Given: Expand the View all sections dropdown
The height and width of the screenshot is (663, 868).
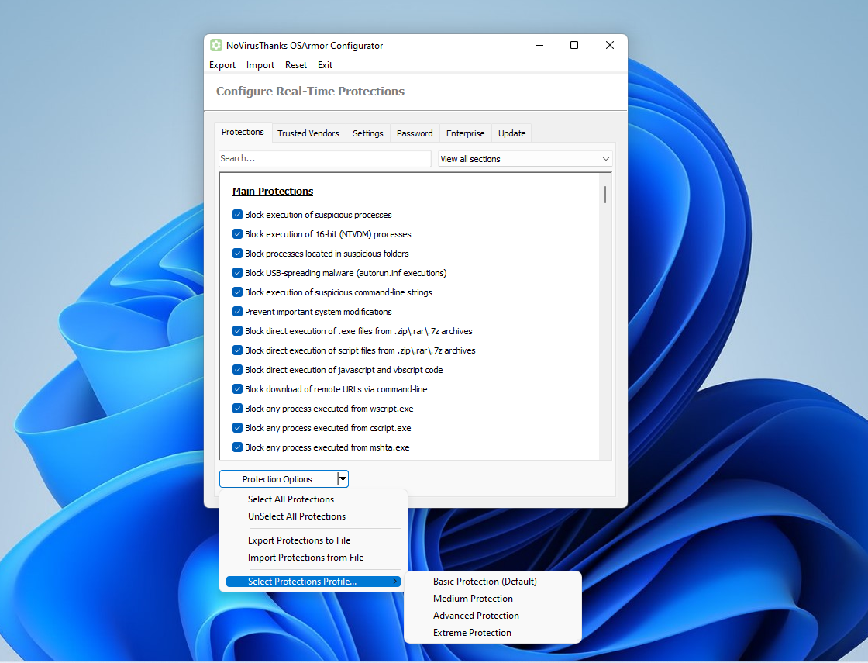Looking at the screenshot, I should point(525,159).
